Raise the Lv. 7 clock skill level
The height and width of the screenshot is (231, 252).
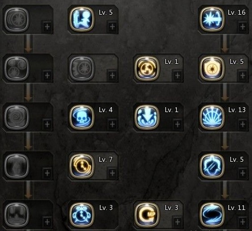pos(112,173)
